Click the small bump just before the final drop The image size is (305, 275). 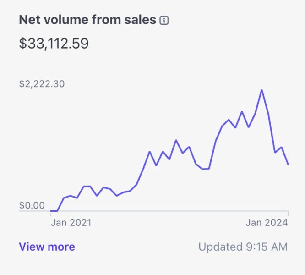click(281, 148)
